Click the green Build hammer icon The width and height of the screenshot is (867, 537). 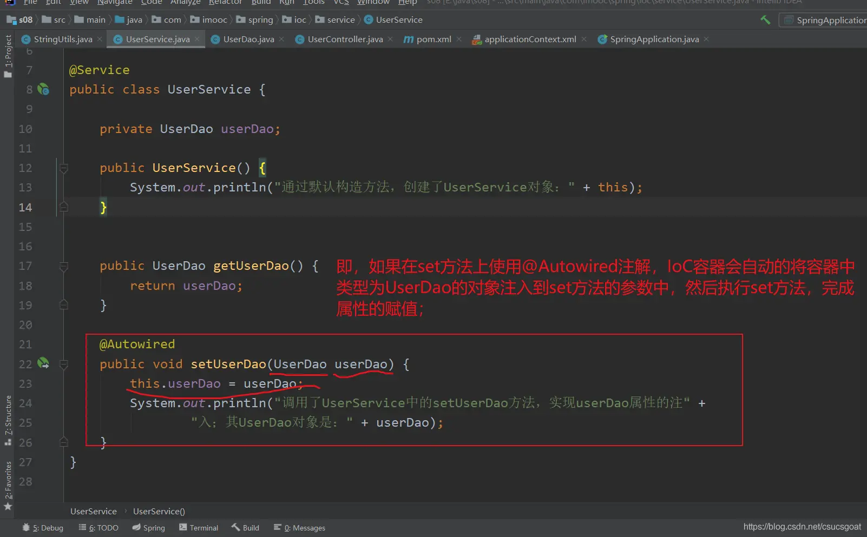coord(765,20)
